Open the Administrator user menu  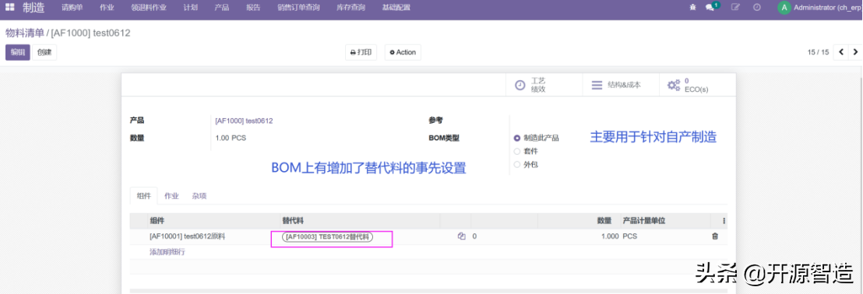click(819, 8)
